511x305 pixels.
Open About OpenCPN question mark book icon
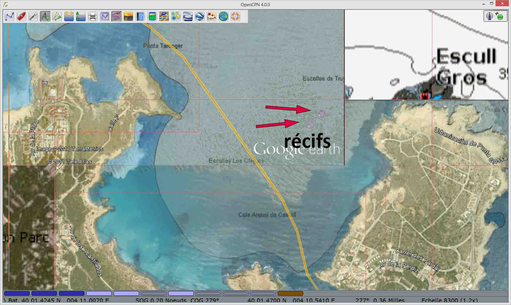pos(140,16)
